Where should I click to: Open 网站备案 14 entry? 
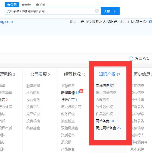pos(105,121)
